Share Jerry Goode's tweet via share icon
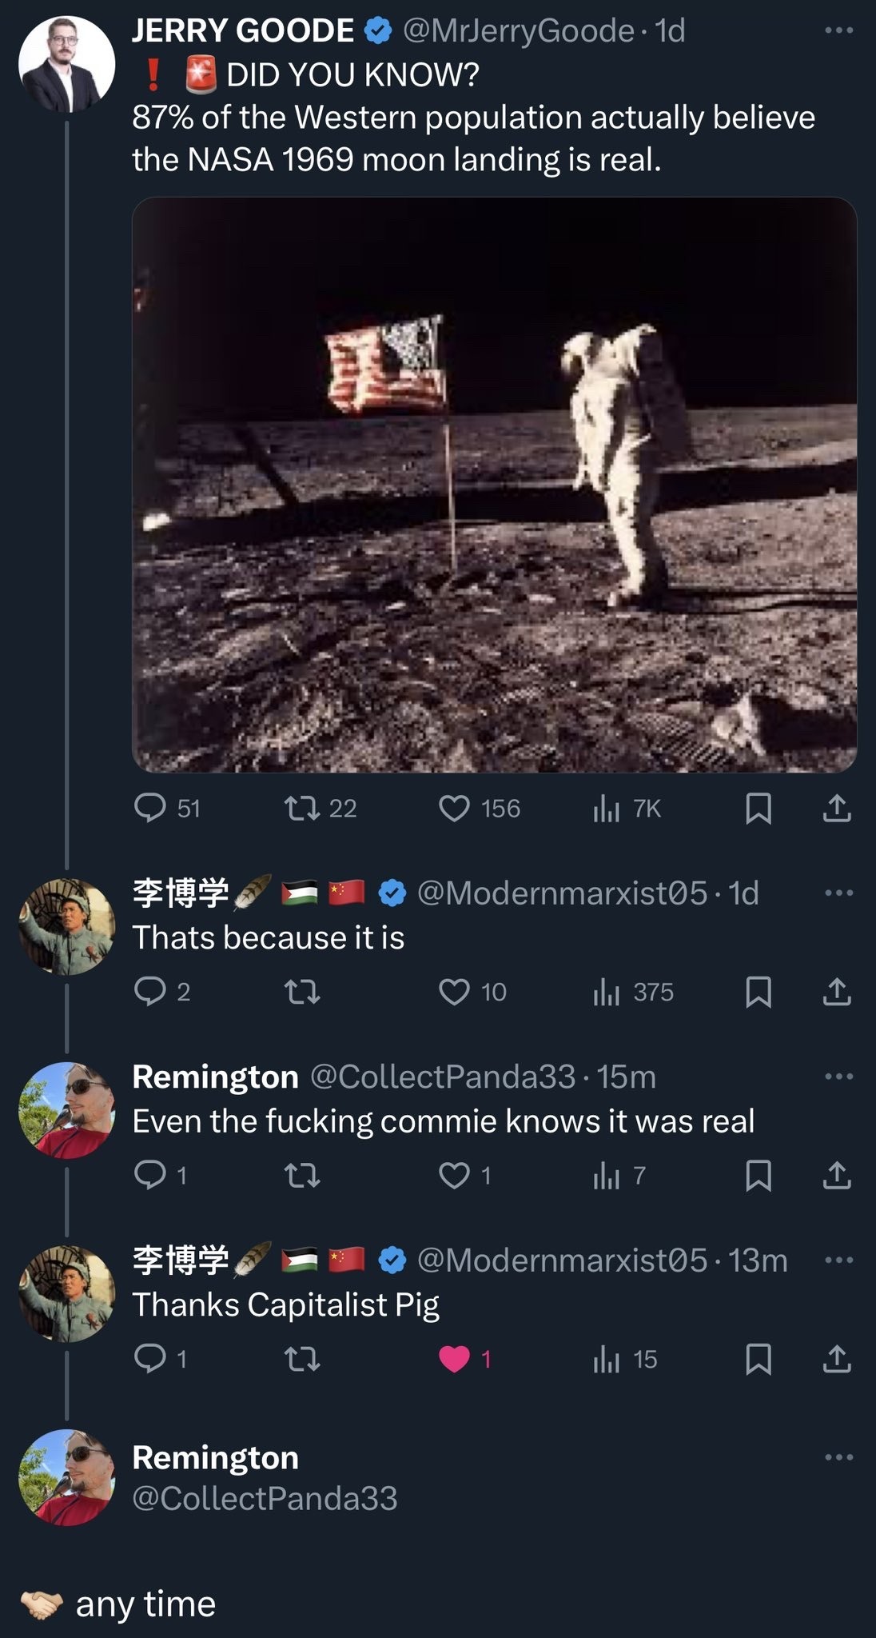The width and height of the screenshot is (876, 1638). (837, 809)
